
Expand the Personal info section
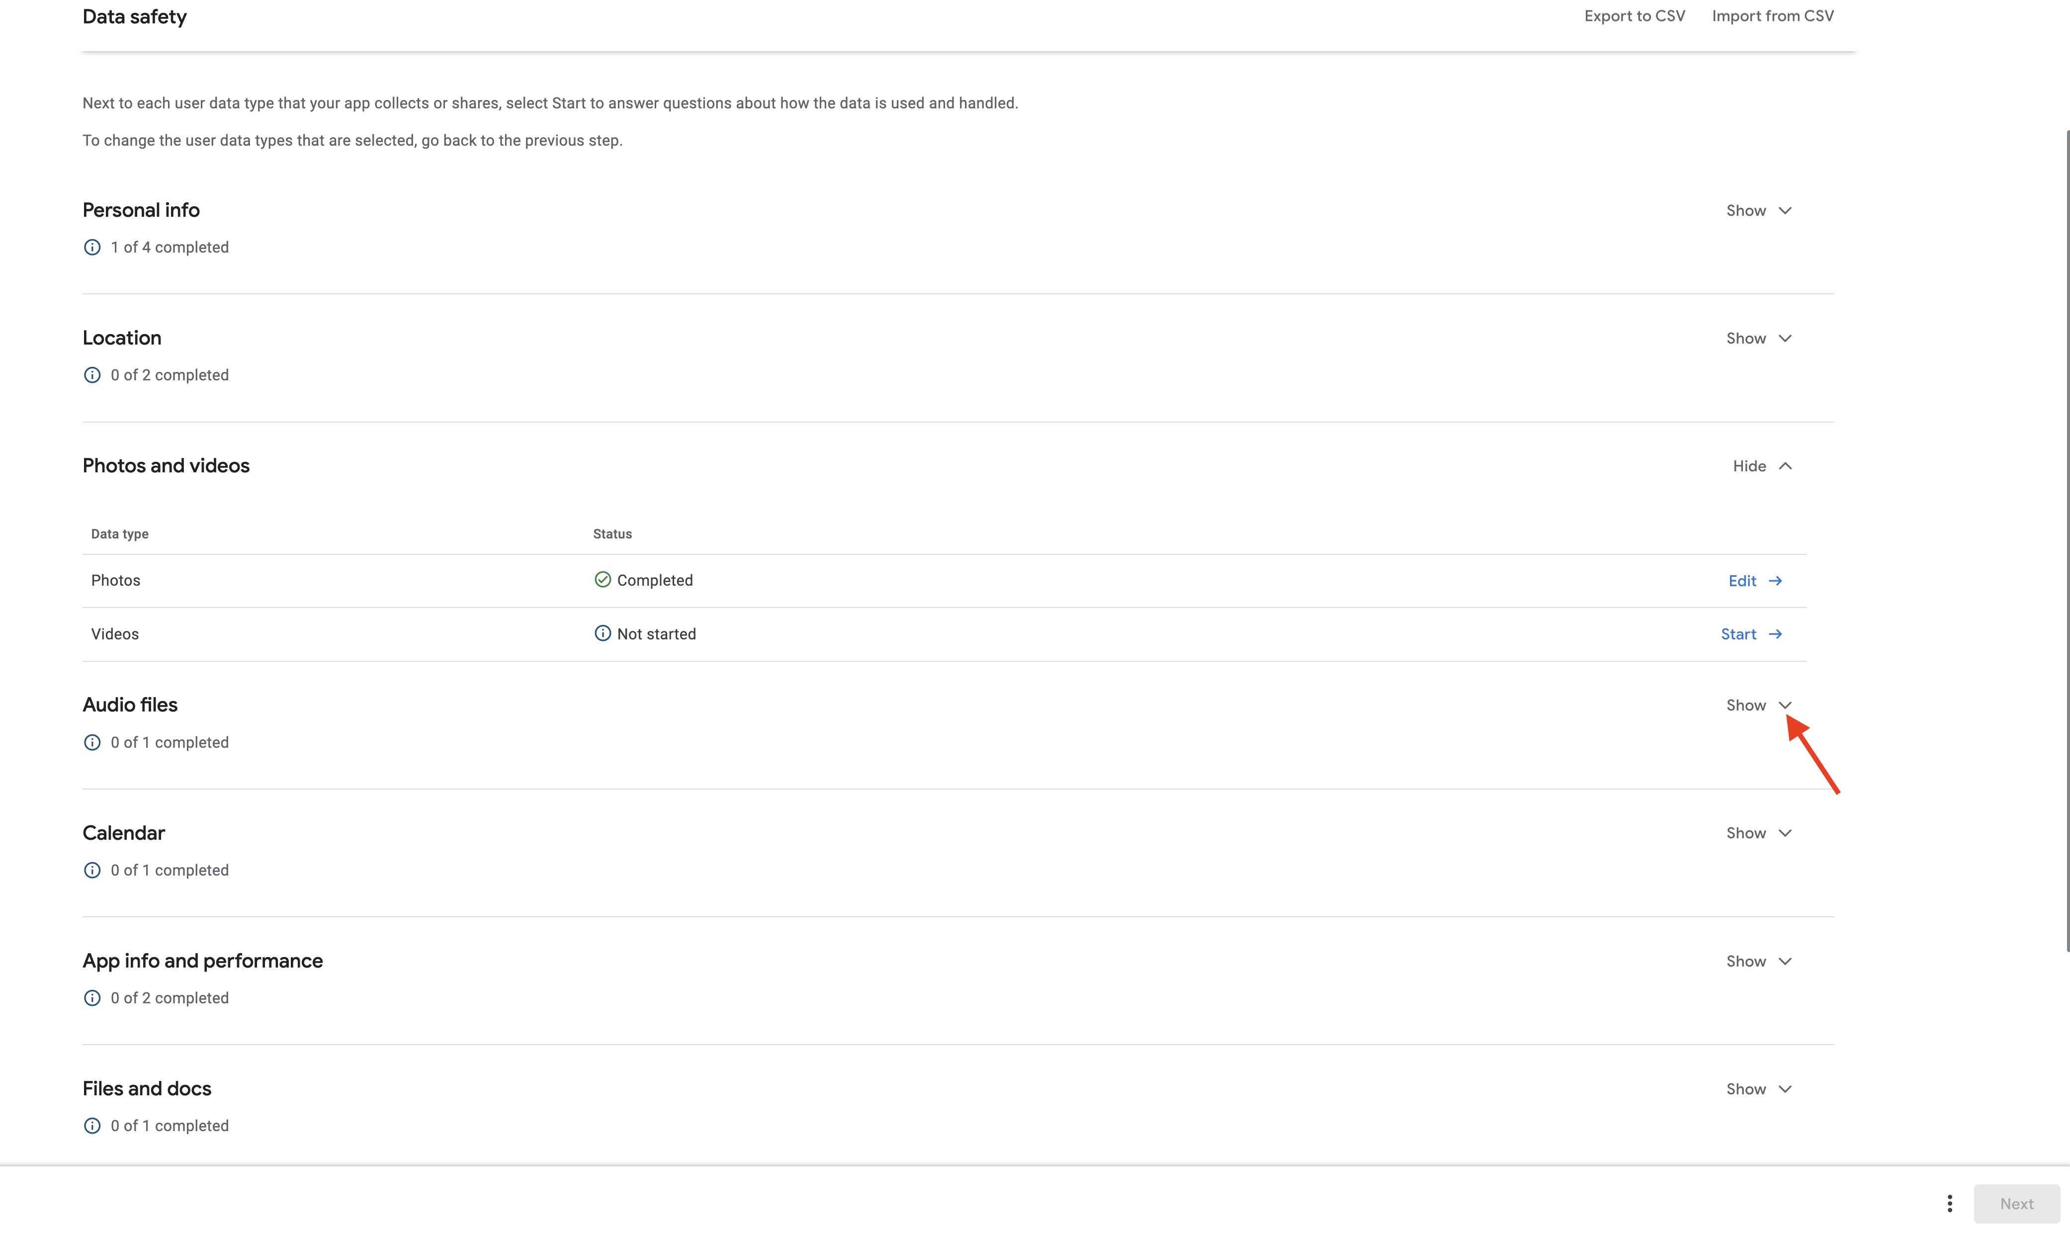pos(1758,210)
